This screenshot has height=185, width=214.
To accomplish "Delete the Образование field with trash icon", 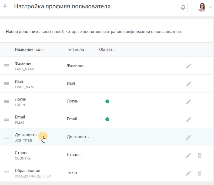I will (x=199, y=173).
